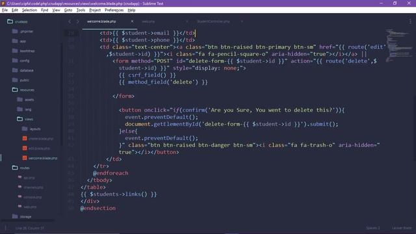Image resolution: width=416 pixels, height=234 pixels.
Task: Open web.php in the sidebar tree
Action: tap(30, 207)
